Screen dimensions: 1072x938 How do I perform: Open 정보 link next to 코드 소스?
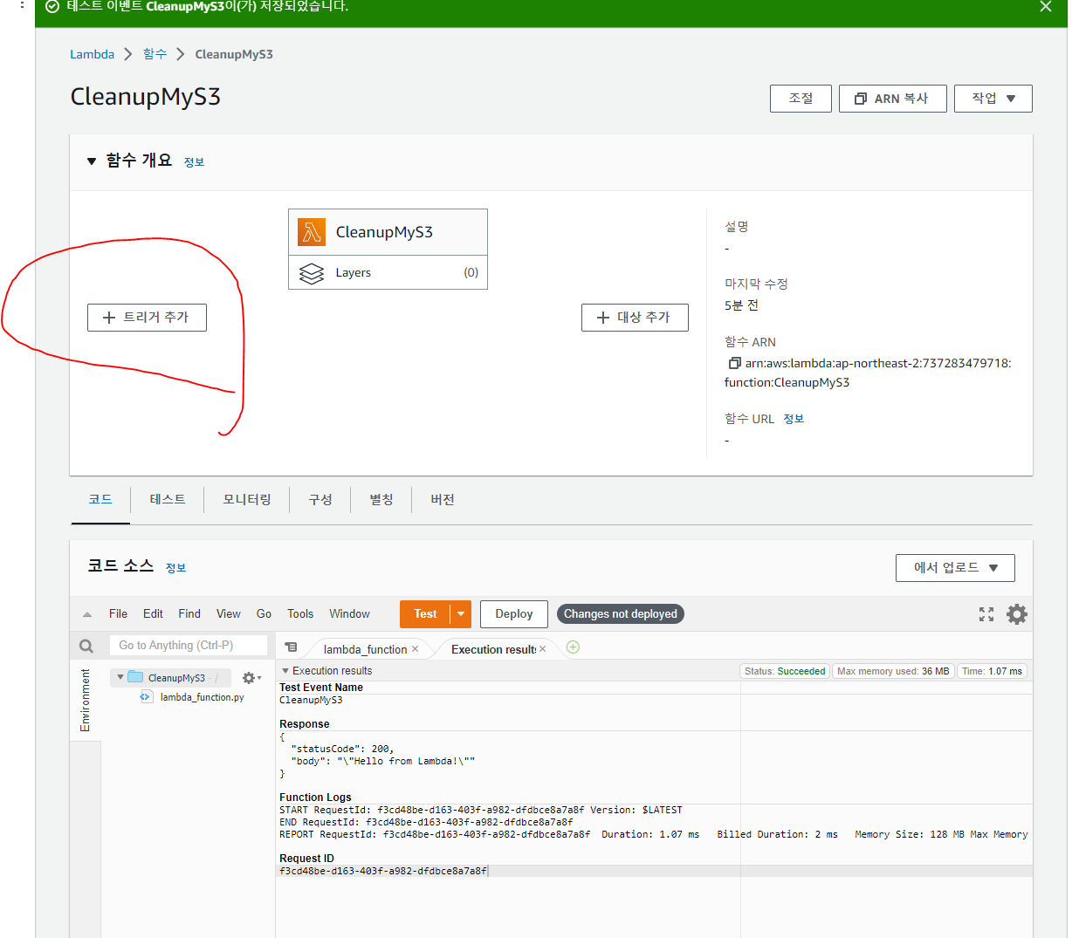[175, 568]
